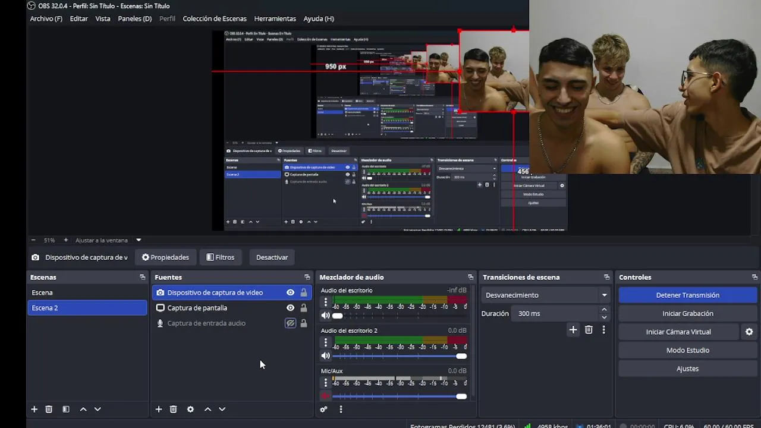The width and height of the screenshot is (761, 428).
Task: Move scene down arrow in Escenas panel
Action: (98, 409)
